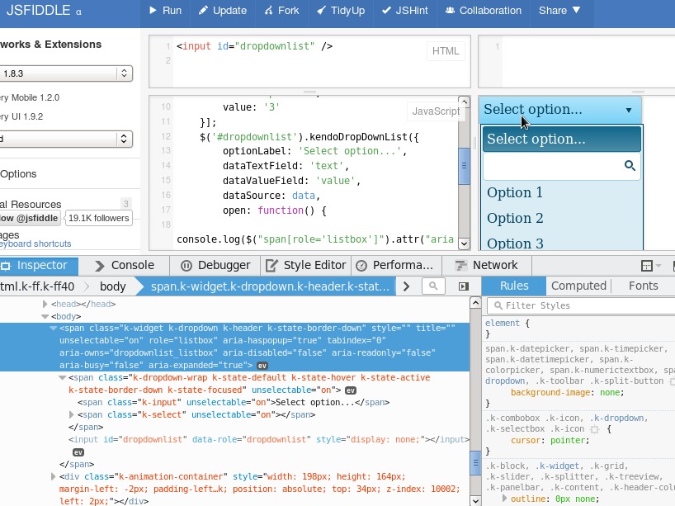Viewport: 675px width, 506px height.
Task: Toggle the devtools dock layout icon top right
Action: pos(646,266)
